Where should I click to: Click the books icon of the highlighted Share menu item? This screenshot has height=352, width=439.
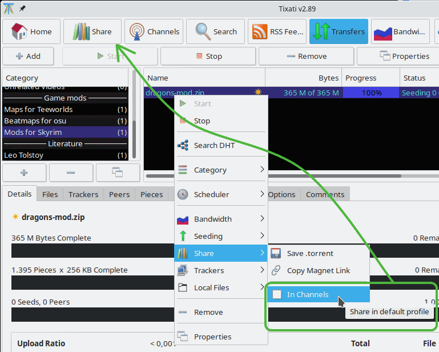183,253
